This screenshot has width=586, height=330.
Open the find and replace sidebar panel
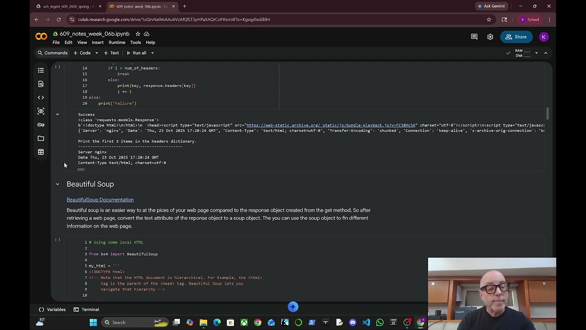[41, 84]
